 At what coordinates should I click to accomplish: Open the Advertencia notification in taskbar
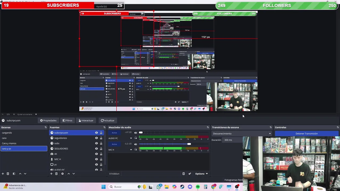[x=15, y=187]
